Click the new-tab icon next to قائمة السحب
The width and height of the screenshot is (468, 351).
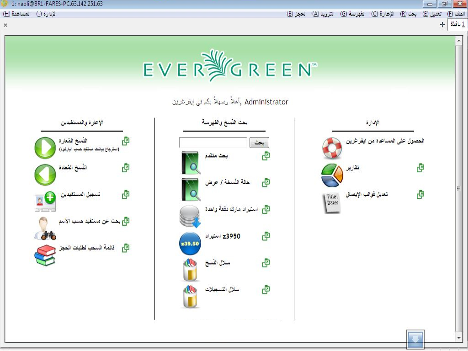126,248
